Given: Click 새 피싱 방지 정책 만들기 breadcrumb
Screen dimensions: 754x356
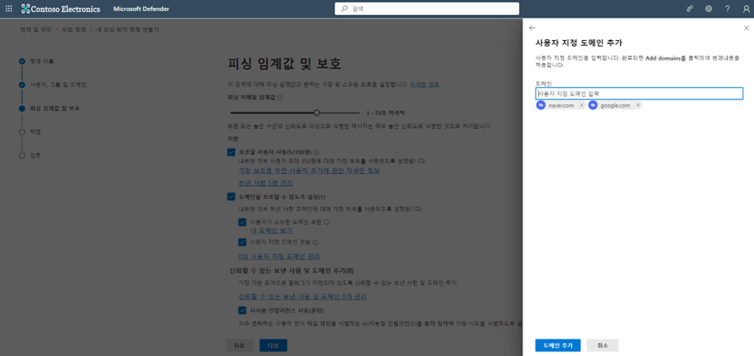Looking at the screenshot, I should pos(128,30).
